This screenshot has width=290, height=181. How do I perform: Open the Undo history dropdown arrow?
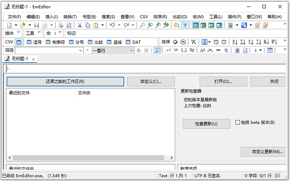(x=119, y=25)
